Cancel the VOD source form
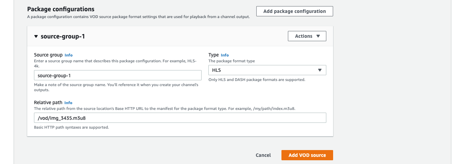 pyautogui.click(x=263, y=155)
